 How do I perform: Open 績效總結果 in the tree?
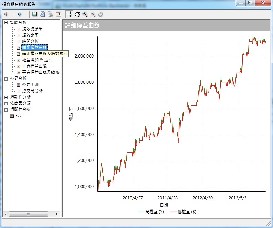32,29
